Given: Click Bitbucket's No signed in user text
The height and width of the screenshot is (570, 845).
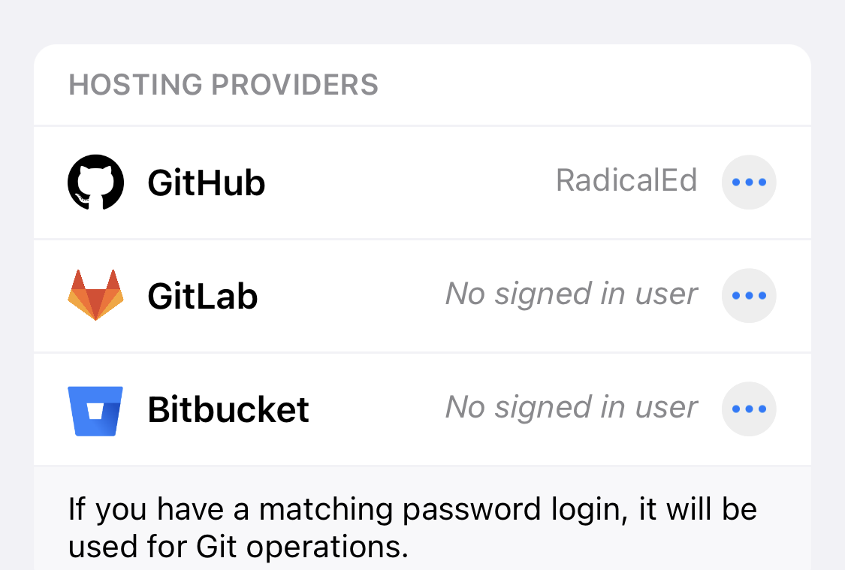Looking at the screenshot, I should [x=572, y=407].
